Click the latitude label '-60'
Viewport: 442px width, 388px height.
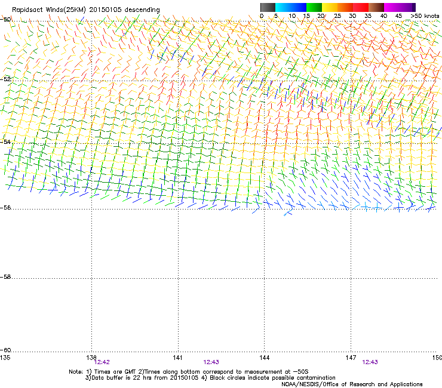pos(5,350)
